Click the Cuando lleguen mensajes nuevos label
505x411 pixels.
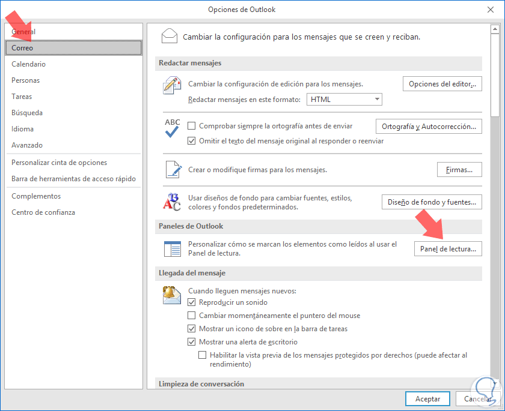point(242,291)
